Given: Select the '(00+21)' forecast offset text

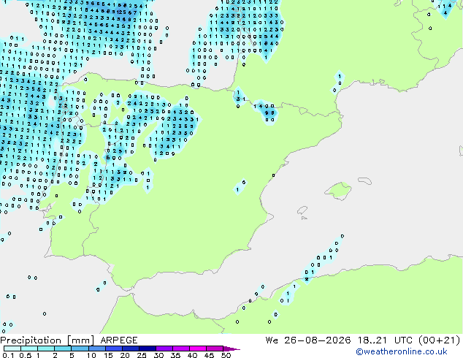Looking at the screenshot, I should [440, 340].
